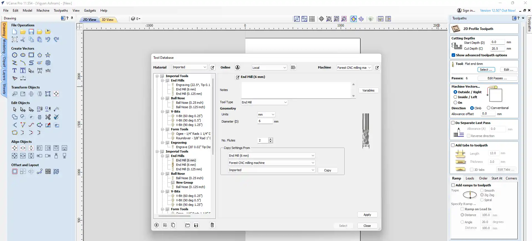Viewport: 532px width, 241px height.
Task: Uncheck Show advanced toolpath options
Action: 453,55
